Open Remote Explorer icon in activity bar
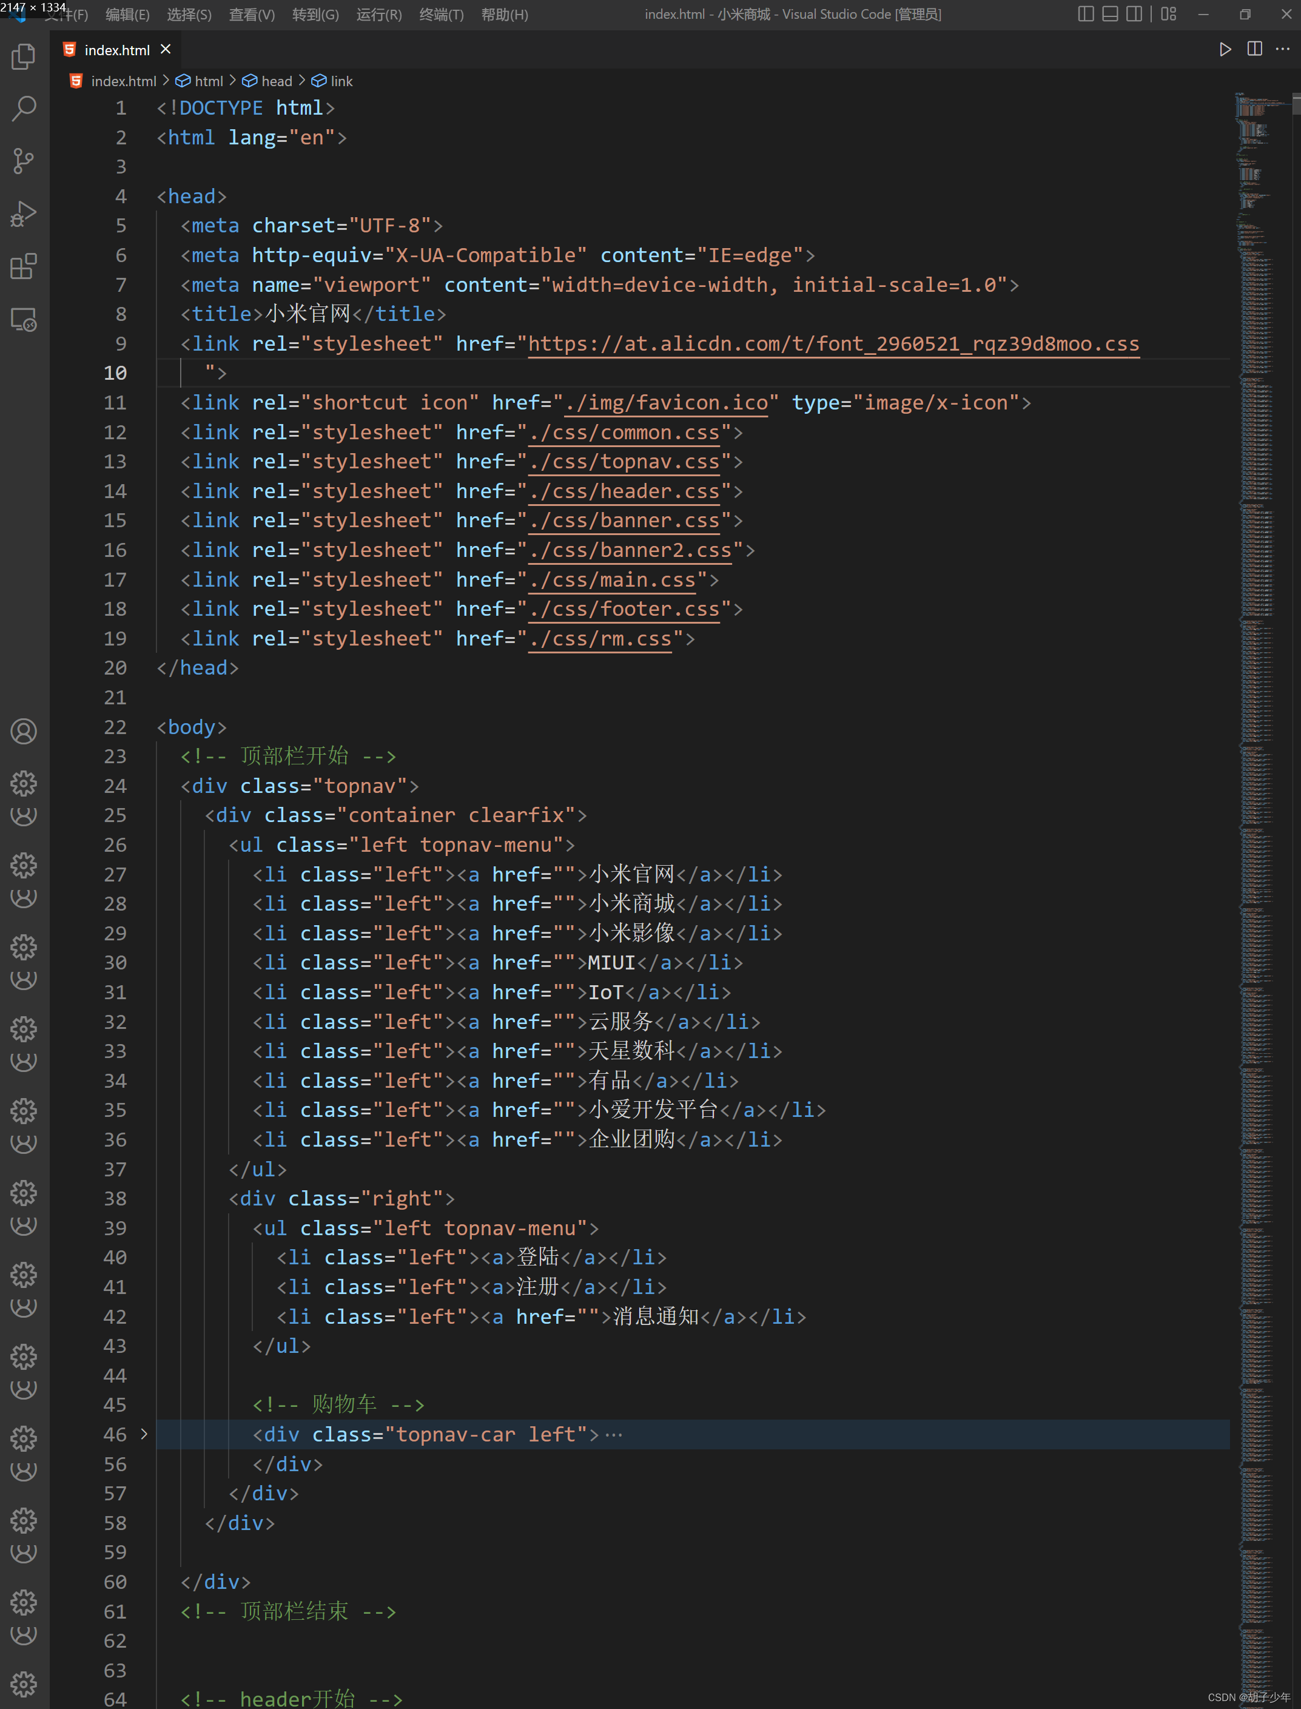Image resolution: width=1301 pixels, height=1709 pixels. pyautogui.click(x=23, y=319)
